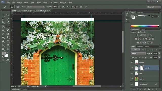This screenshot has width=162, height=91.
Task: Close the Children Cover document tab
Action: [49, 11]
